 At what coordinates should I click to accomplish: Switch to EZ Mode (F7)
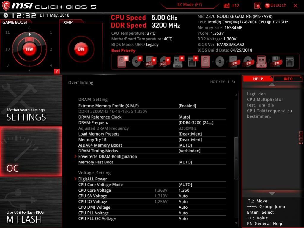pyautogui.click(x=190, y=5)
